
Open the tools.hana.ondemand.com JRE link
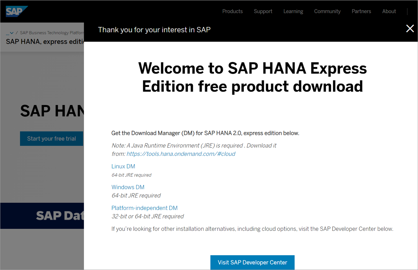[x=181, y=154]
